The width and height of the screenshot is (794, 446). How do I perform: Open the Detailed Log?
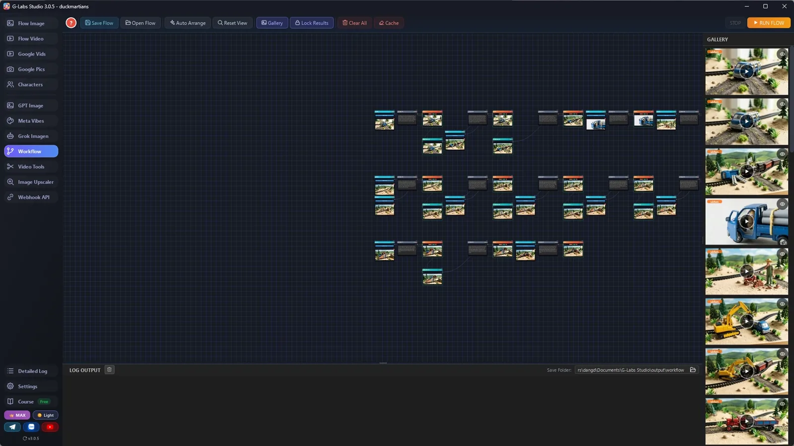pyautogui.click(x=31, y=371)
